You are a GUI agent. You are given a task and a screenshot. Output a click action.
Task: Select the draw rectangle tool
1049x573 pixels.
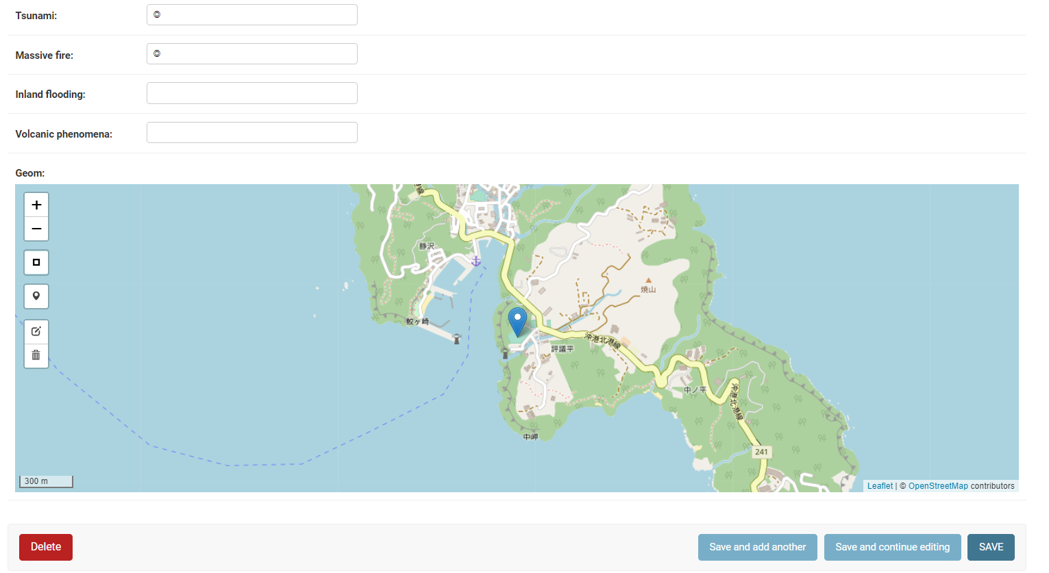36,262
